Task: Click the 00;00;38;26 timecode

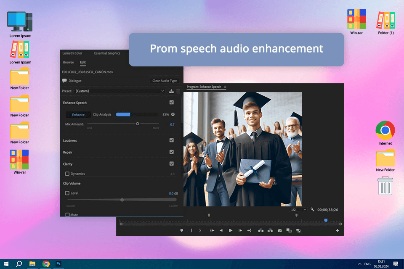Action: [x=327, y=210]
